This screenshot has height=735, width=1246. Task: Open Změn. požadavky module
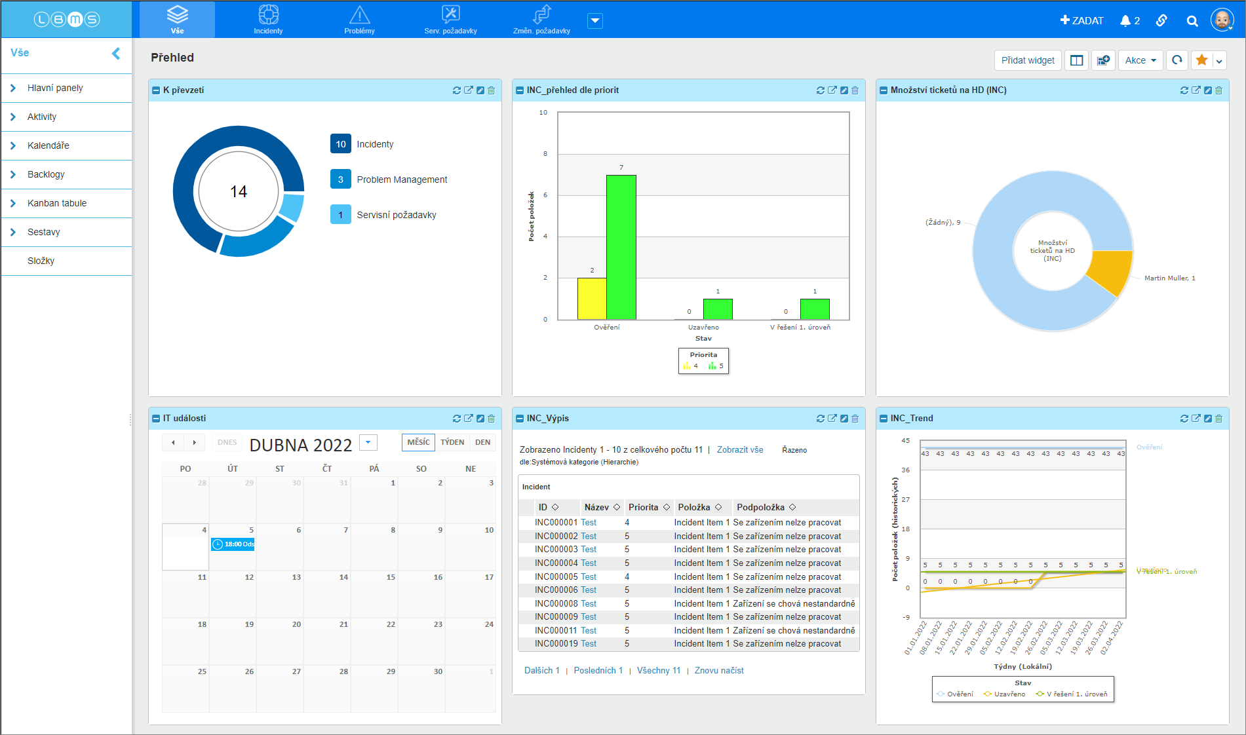[x=541, y=20]
